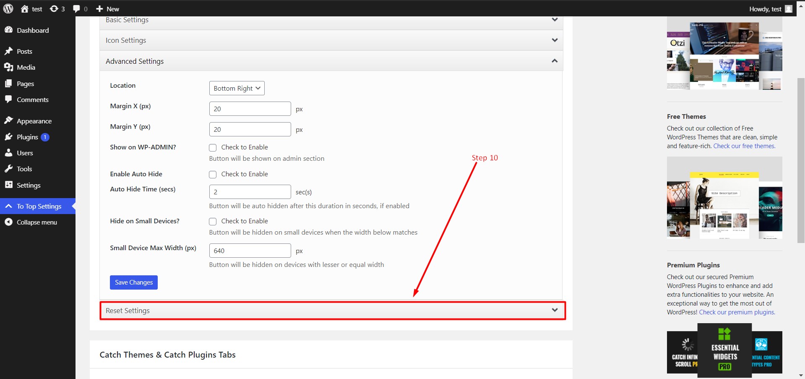Image resolution: width=805 pixels, height=379 pixels.
Task: Expand the Basic Settings chevron
Action: [555, 19]
